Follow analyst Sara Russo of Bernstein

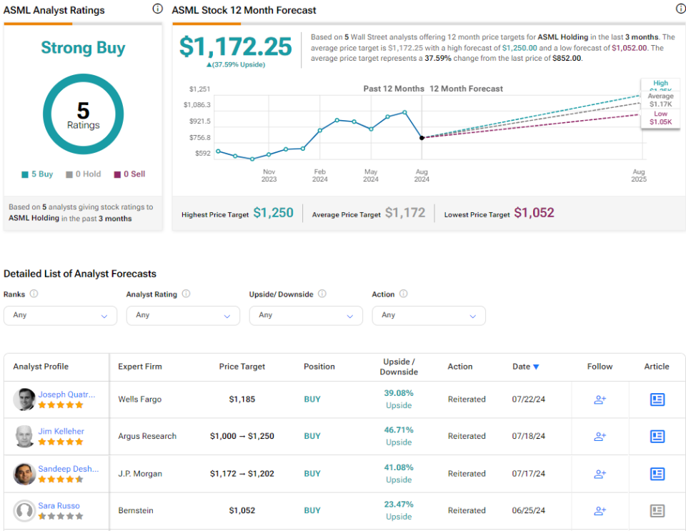click(x=600, y=510)
